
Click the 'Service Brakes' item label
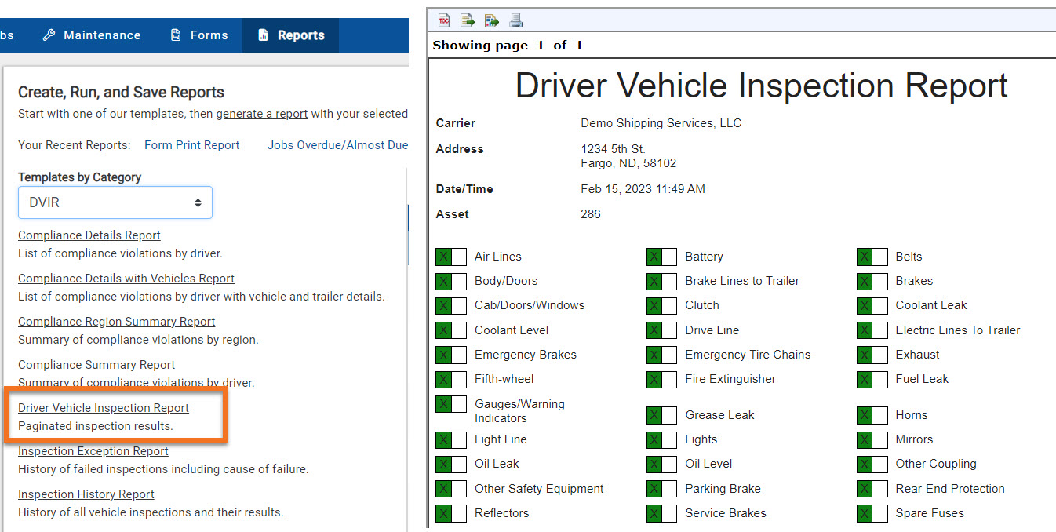click(726, 513)
